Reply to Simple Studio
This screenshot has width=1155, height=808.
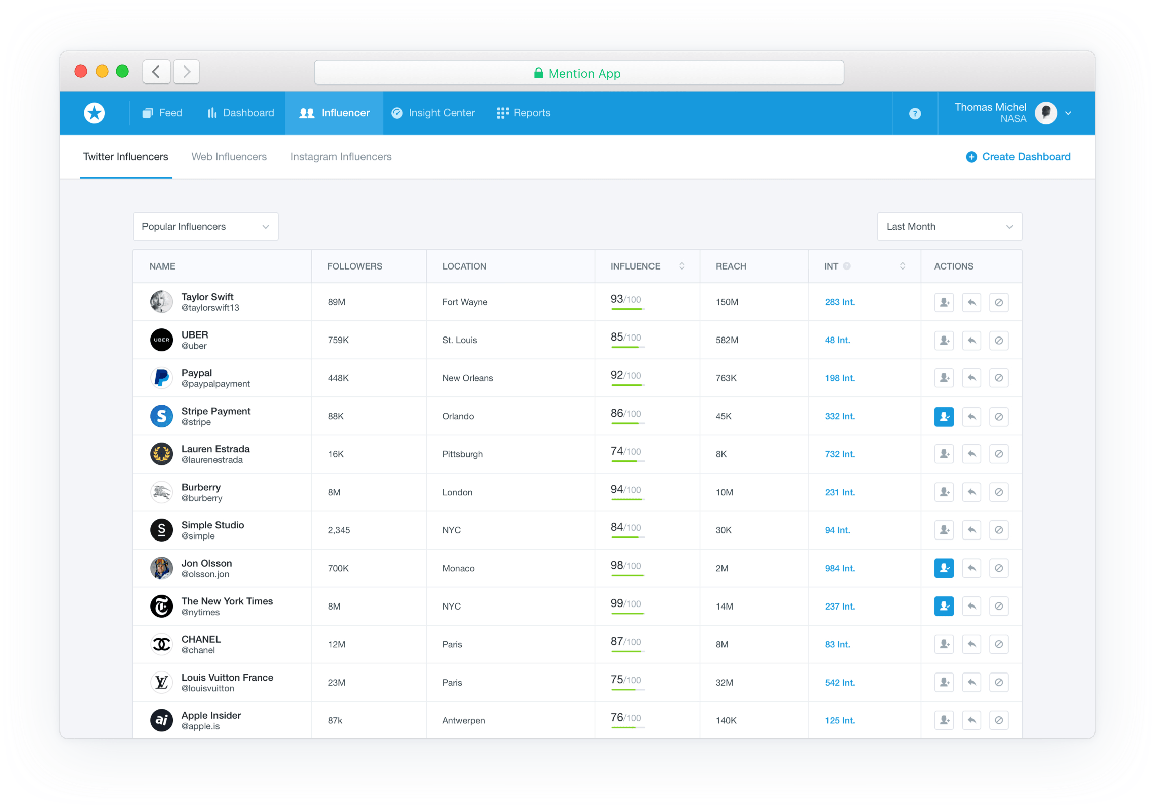[x=971, y=530]
